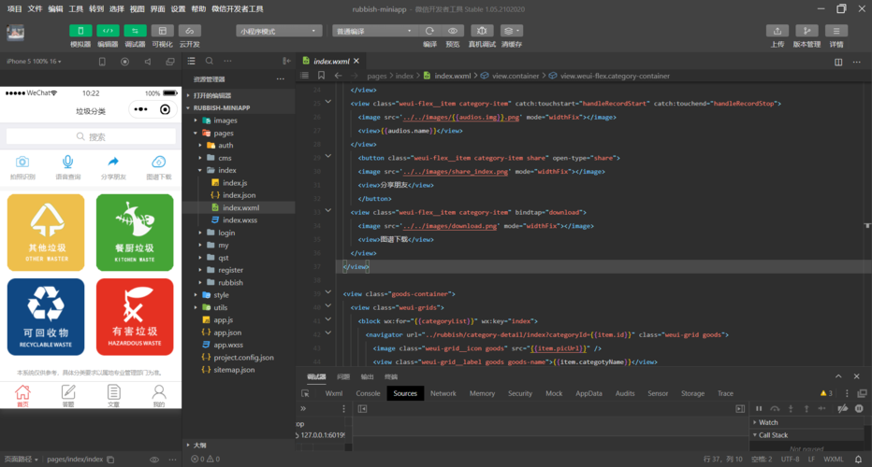Open 版本管理 version control icon
Screen dimensions: 872x467
(807, 31)
